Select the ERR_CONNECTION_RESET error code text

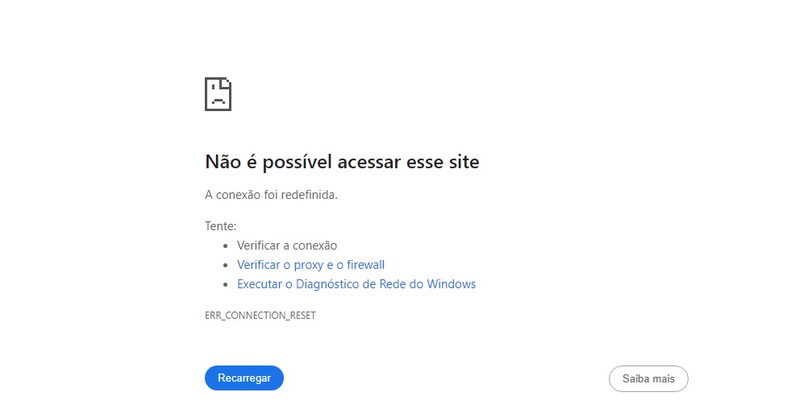[260, 316]
